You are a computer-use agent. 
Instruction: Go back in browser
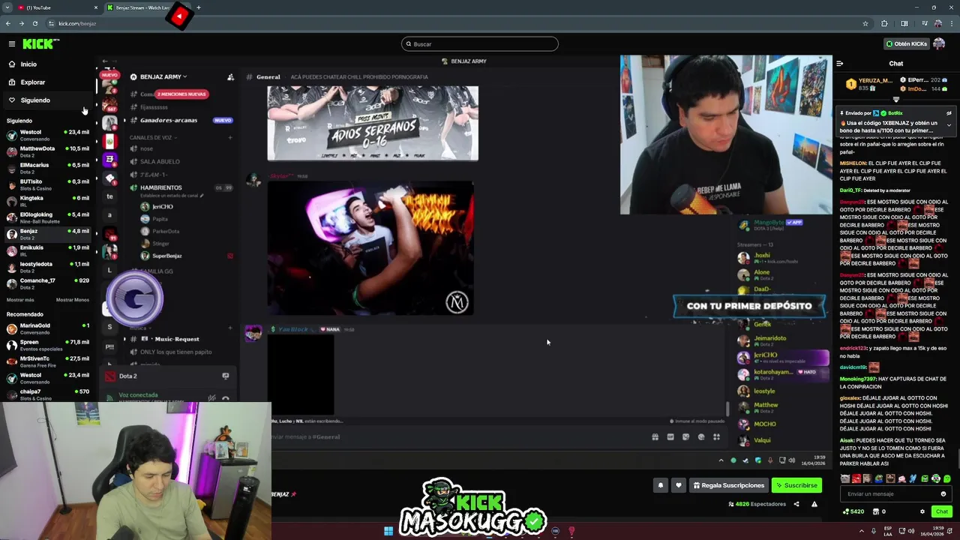click(x=8, y=23)
